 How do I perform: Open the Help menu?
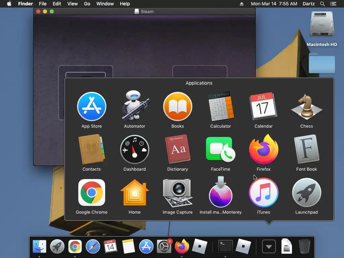[125, 4]
